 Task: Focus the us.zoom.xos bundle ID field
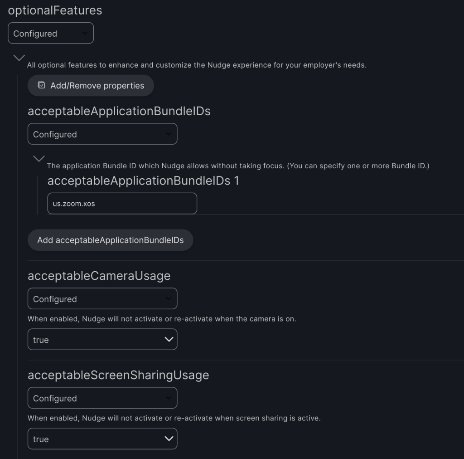122,204
